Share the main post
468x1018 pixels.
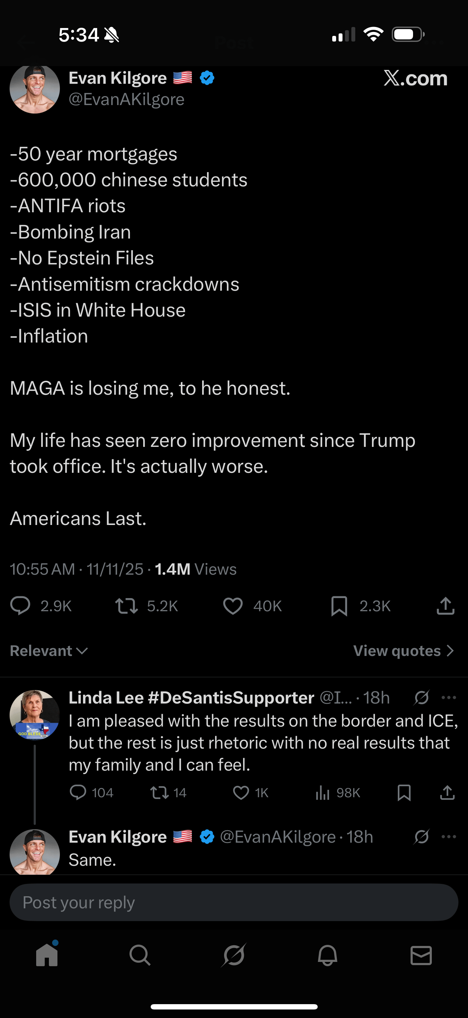446,606
